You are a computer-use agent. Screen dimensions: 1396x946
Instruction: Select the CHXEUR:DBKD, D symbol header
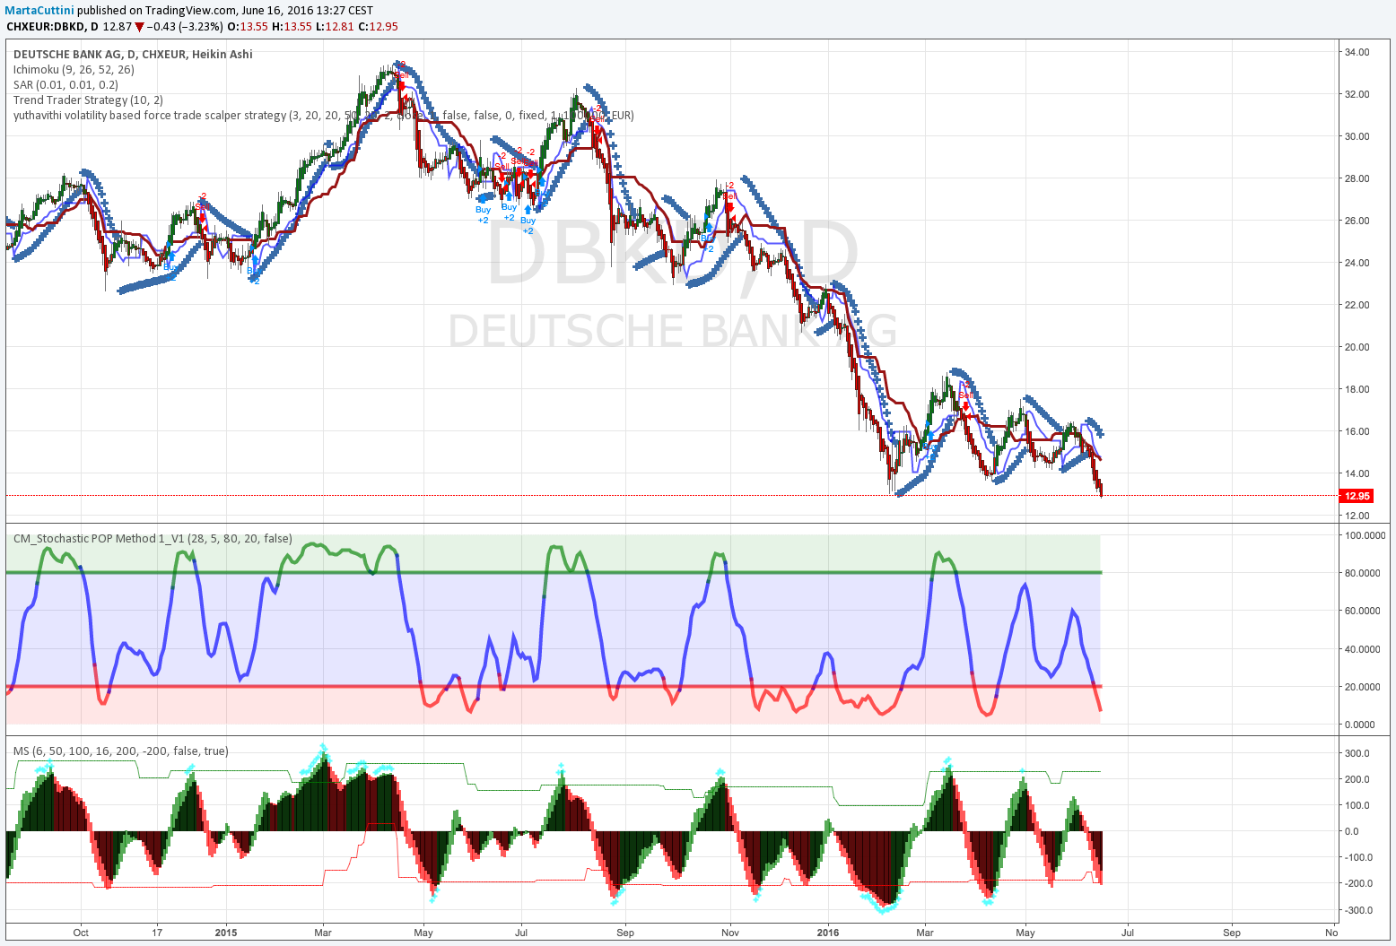coord(52,26)
